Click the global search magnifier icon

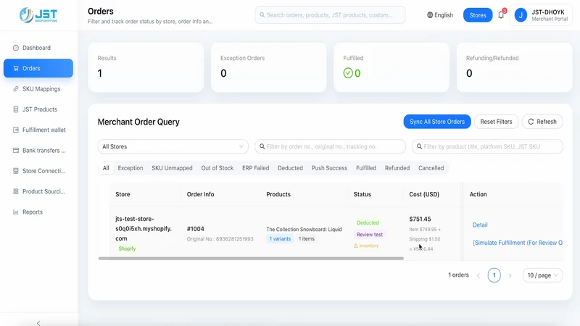click(262, 15)
